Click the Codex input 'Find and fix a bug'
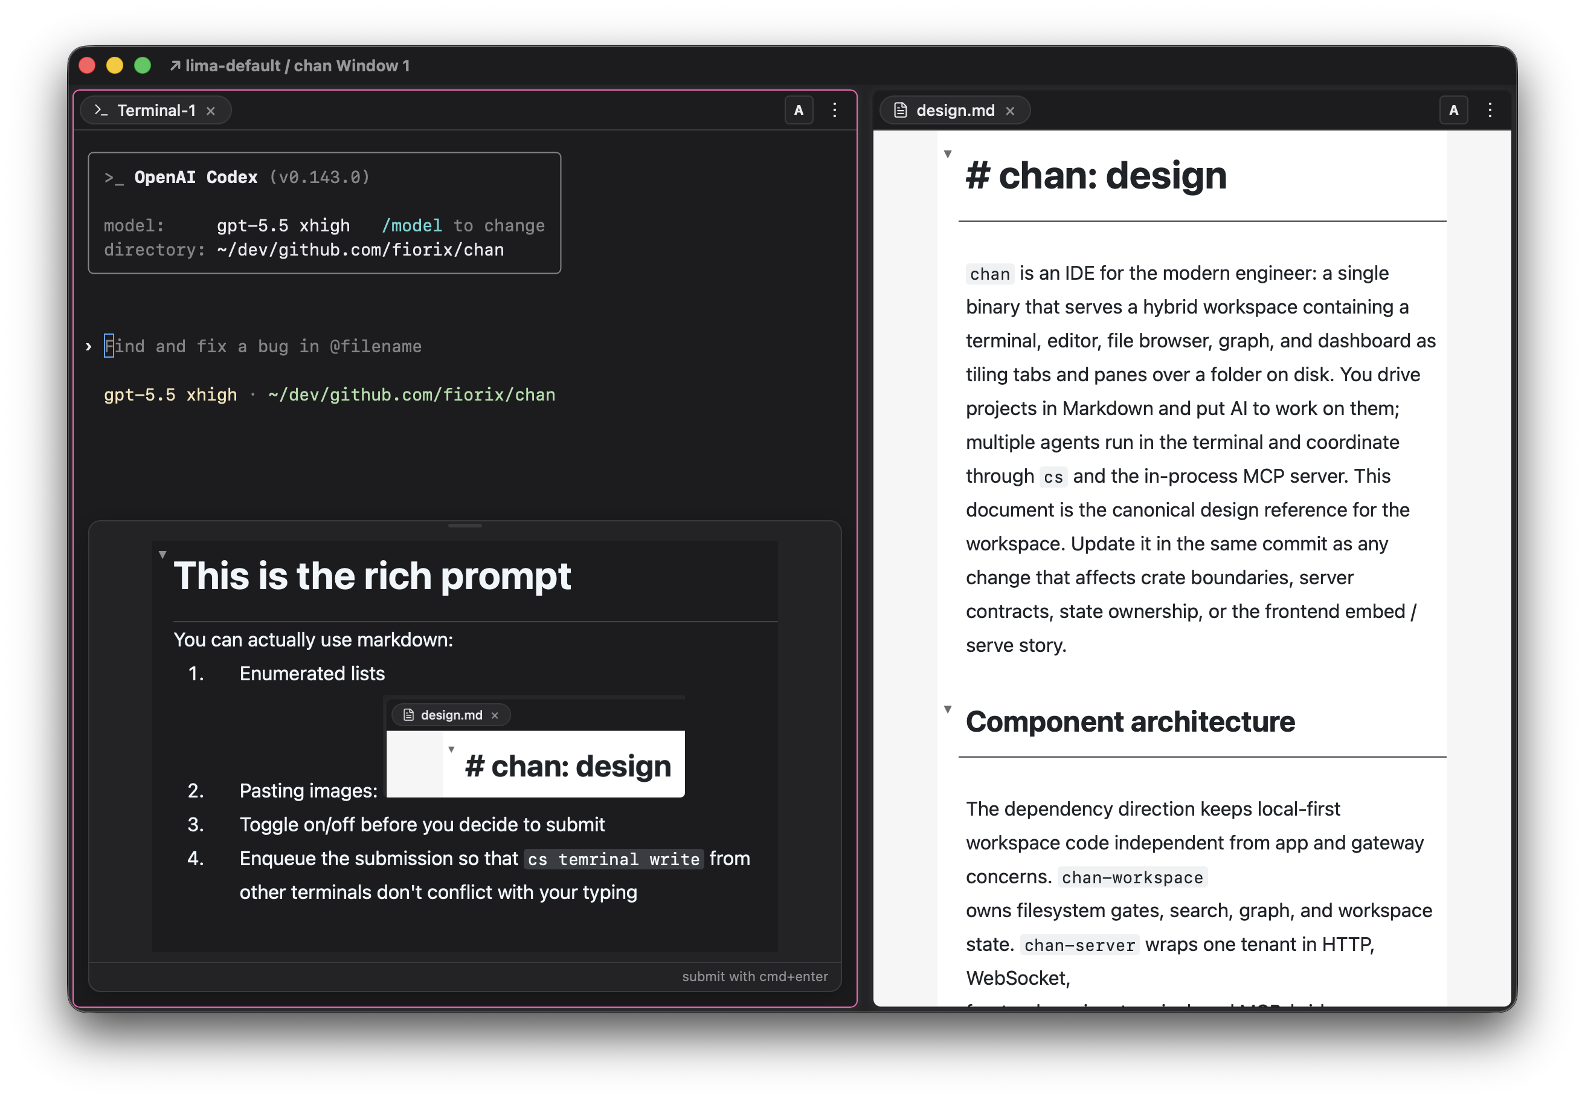The width and height of the screenshot is (1585, 1102). click(262, 346)
